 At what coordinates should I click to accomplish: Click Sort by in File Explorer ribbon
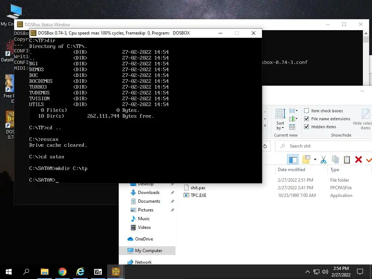coord(280,119)
